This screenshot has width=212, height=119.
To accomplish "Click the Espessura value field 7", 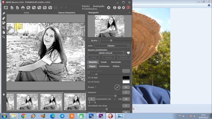I will [126, 93].
